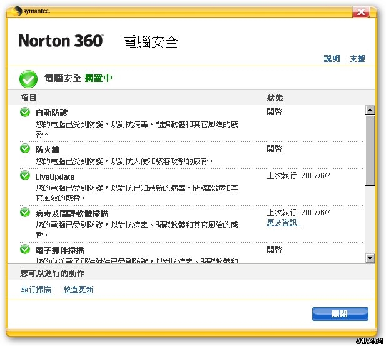The height and width of the screenshot is (346, 386).
Task: Click the LiveUpdate description text
Action: [x=136, y=193]
